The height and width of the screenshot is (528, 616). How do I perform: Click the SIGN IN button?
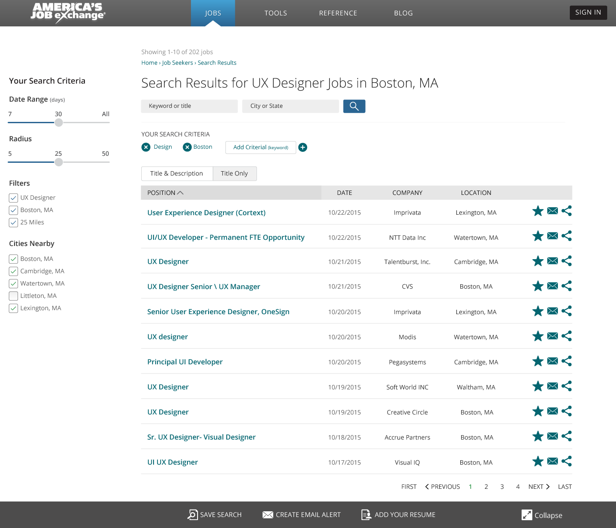pyautogui.click(x=588, y=12)
